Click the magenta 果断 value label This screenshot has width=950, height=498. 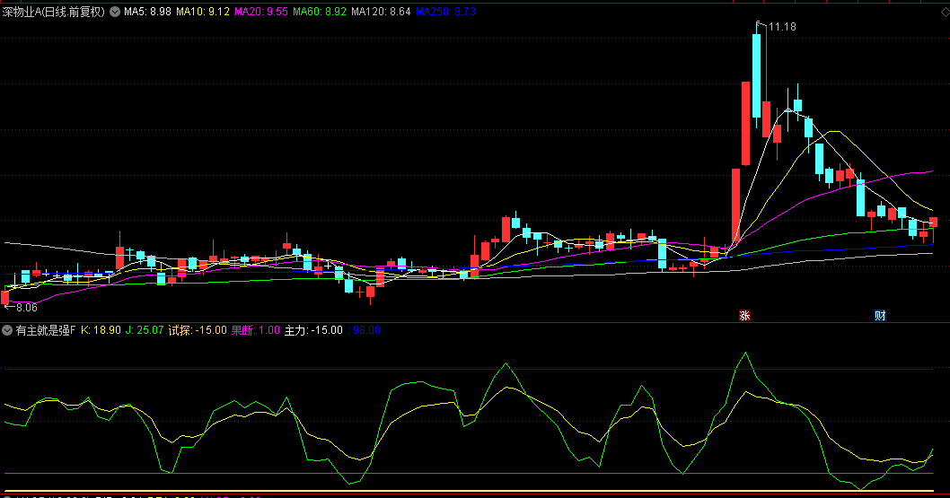click(255, 330)
